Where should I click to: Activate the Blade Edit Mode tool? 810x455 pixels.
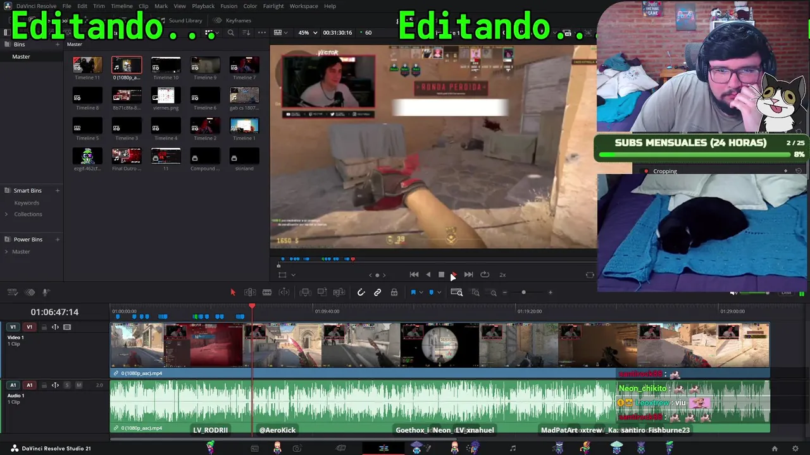tap(267, 292)
